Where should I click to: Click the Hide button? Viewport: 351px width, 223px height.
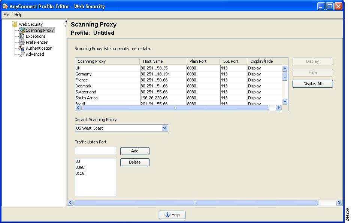point(312,72)
